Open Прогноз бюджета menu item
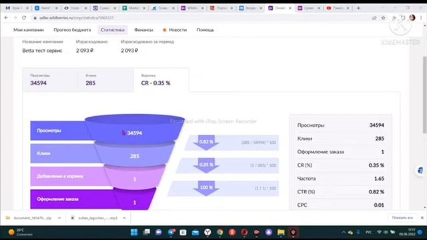Screen dimensions: 427x240 coord(72,30)
